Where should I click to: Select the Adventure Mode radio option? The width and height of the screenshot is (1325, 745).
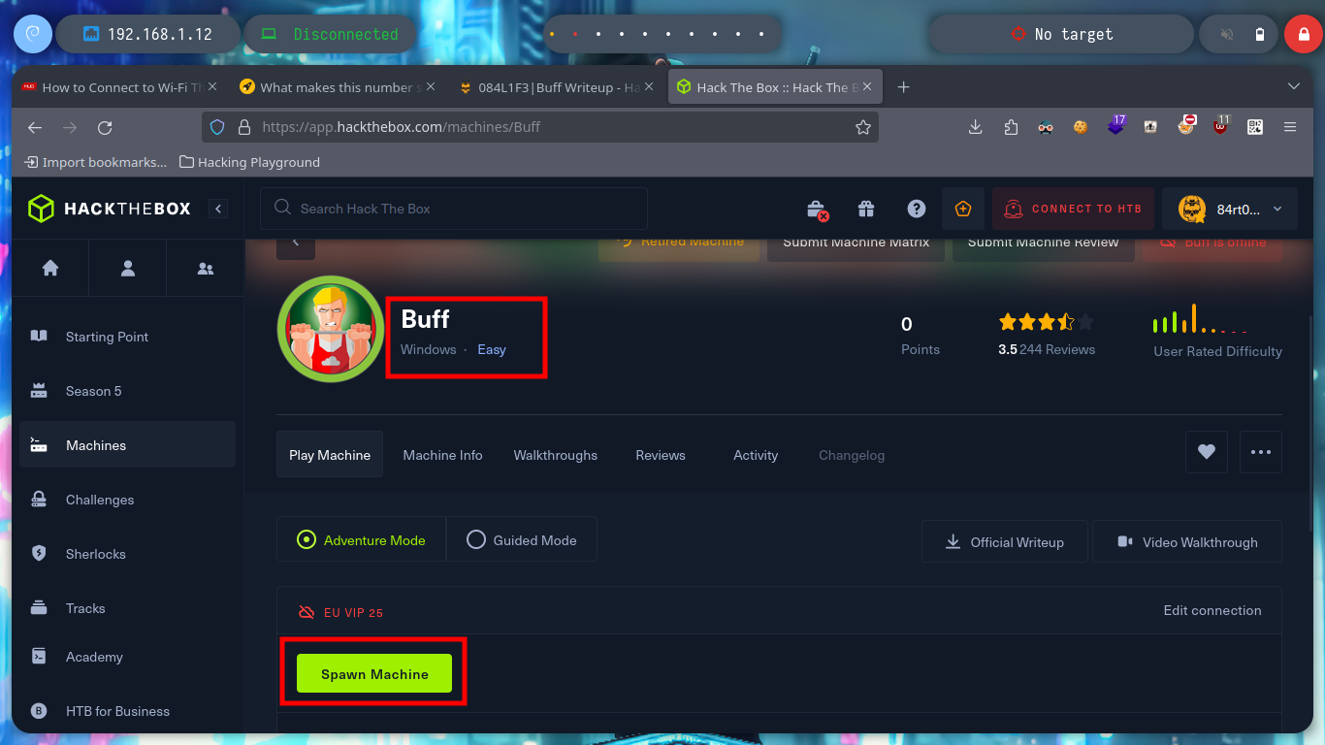click(x=361, y=539)
